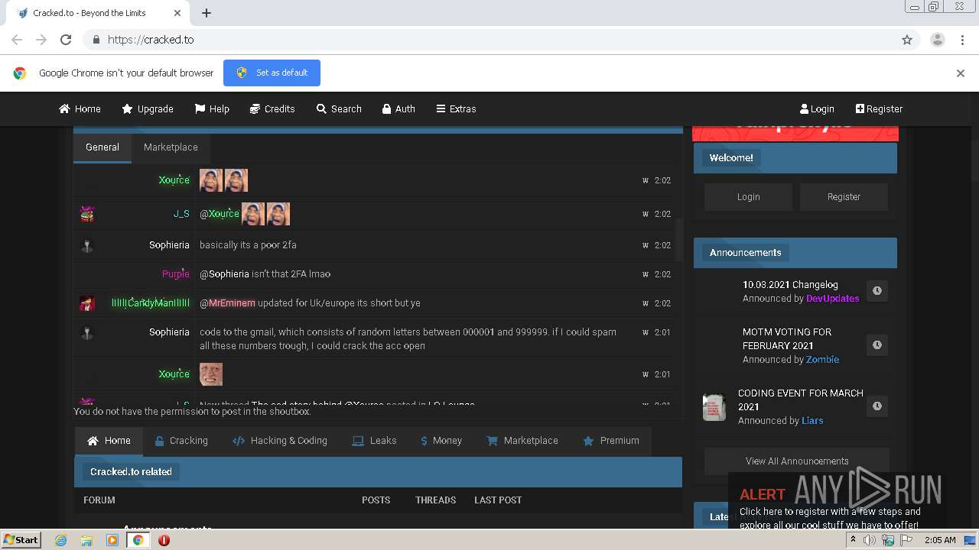Close the Cracked.to browser tab

(x=177, y=13)
